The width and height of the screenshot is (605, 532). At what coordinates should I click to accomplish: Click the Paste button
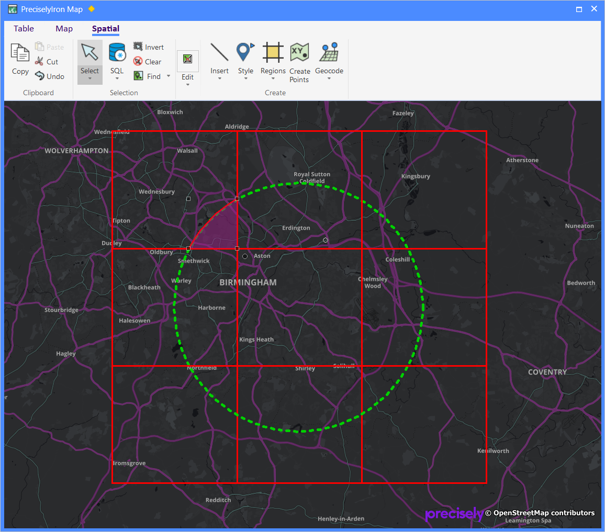pos(49,47)
